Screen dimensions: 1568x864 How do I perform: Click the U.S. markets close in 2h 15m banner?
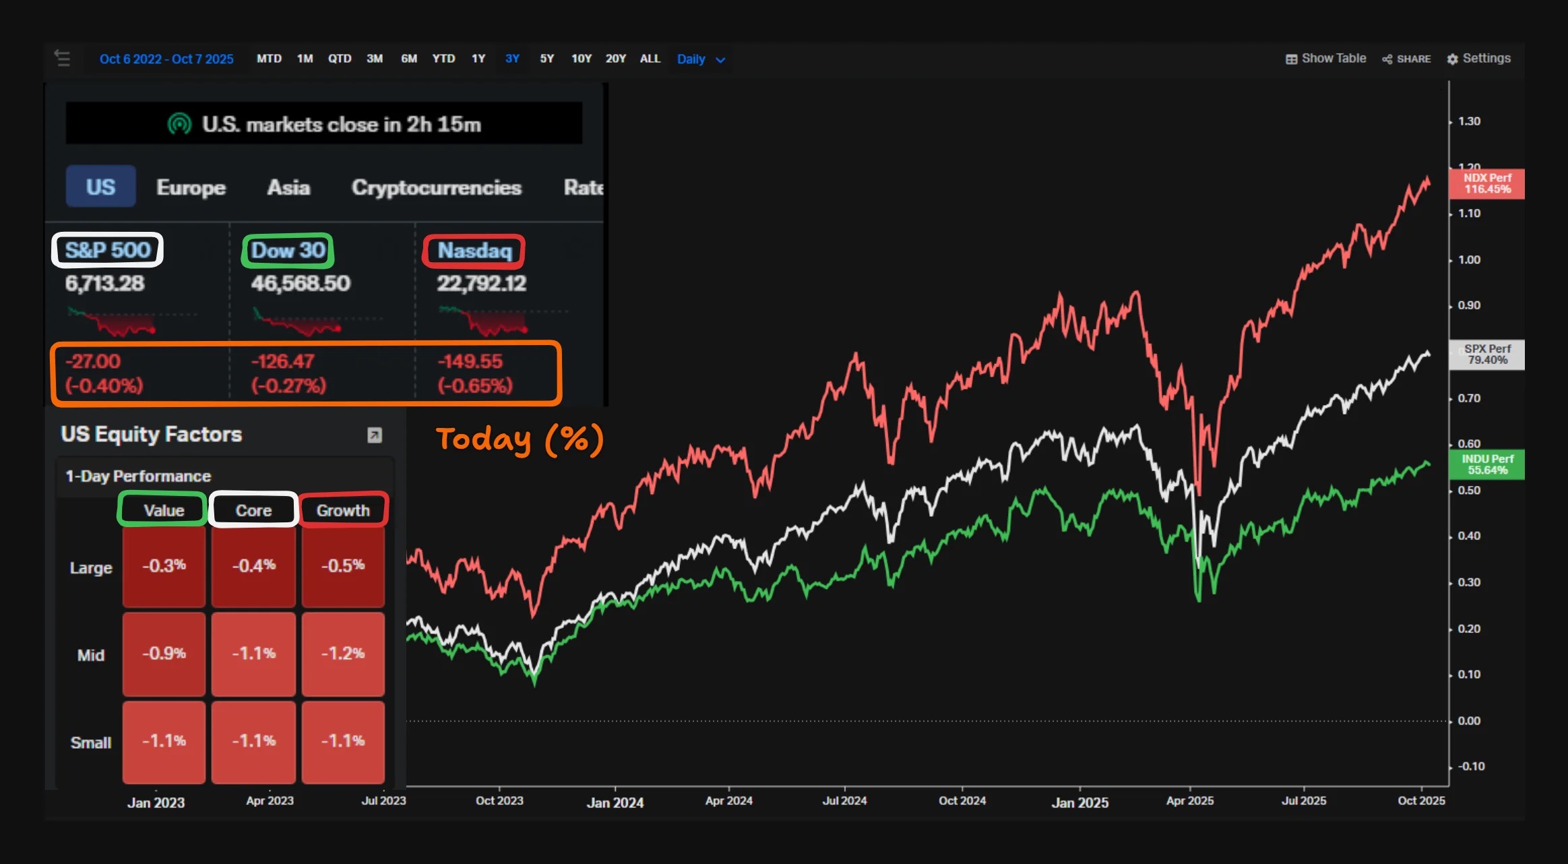(x=324, y=123)
